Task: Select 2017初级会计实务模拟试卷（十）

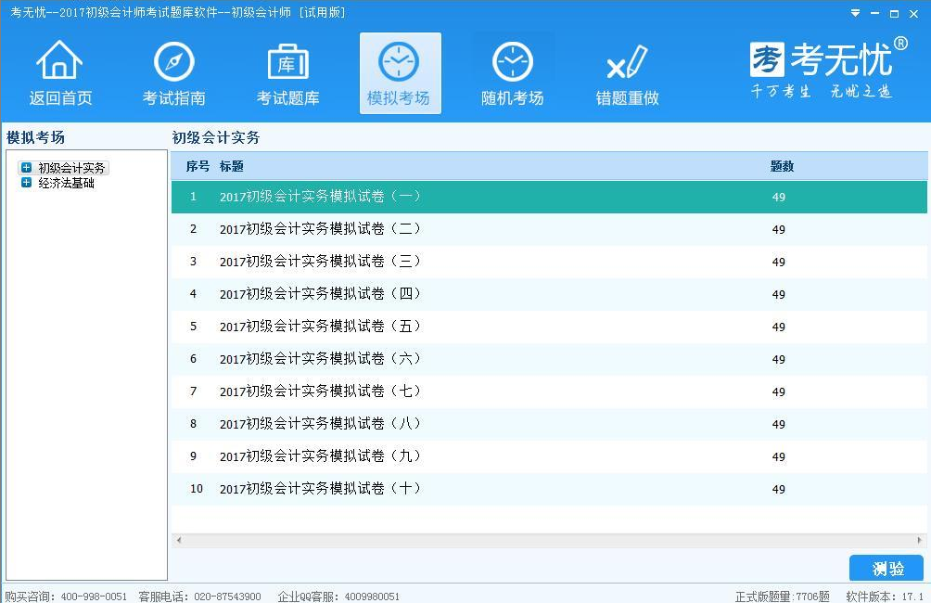Action: point(549,489)
